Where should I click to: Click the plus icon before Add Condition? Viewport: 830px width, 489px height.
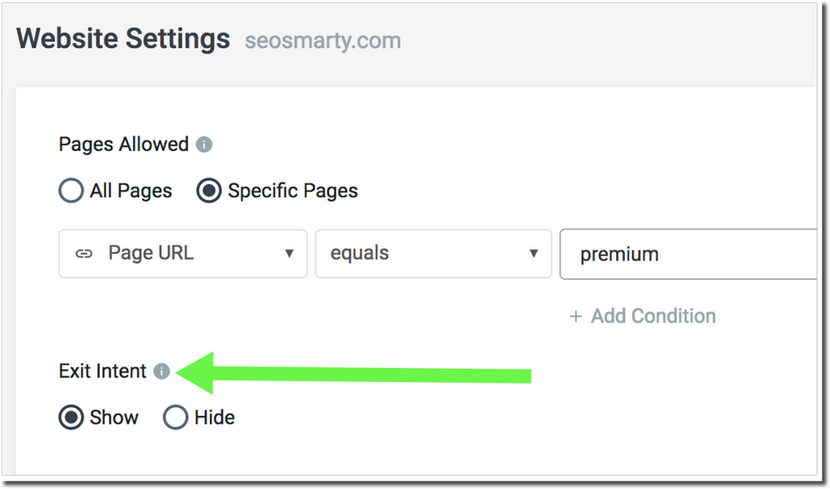(x=577, y=316)
